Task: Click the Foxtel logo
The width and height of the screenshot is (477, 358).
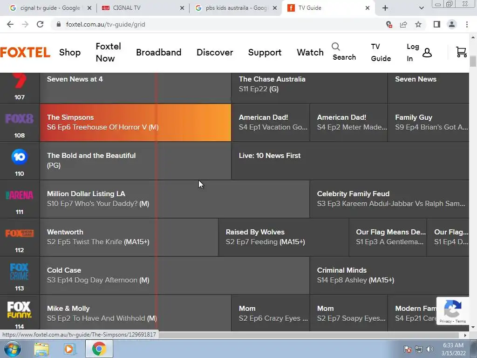Action: pyautogui.click(x=25, y=52)
